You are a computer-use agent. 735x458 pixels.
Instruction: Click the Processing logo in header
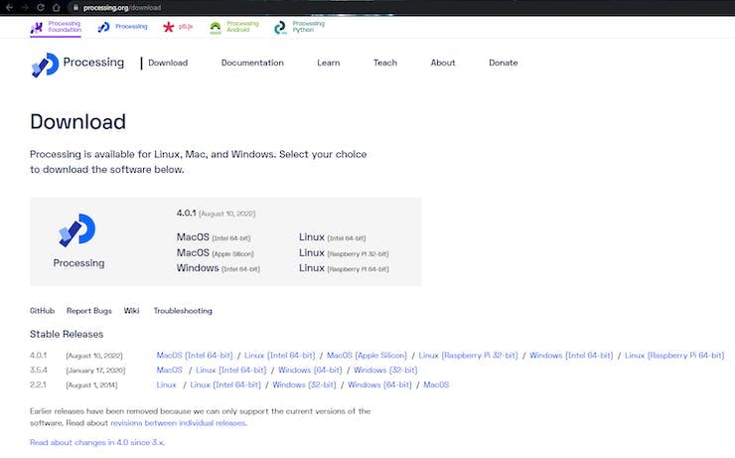[77, 65]
